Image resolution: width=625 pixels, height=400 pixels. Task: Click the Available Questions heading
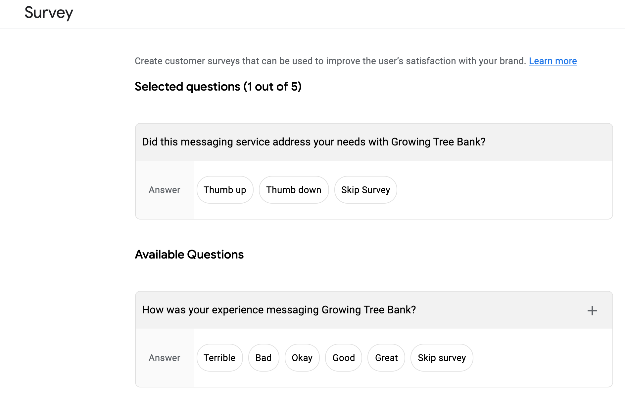tap(189, 255)
